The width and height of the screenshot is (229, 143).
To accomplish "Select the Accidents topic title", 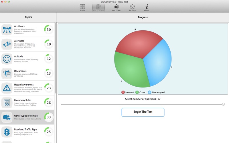I will click(19, 26).
